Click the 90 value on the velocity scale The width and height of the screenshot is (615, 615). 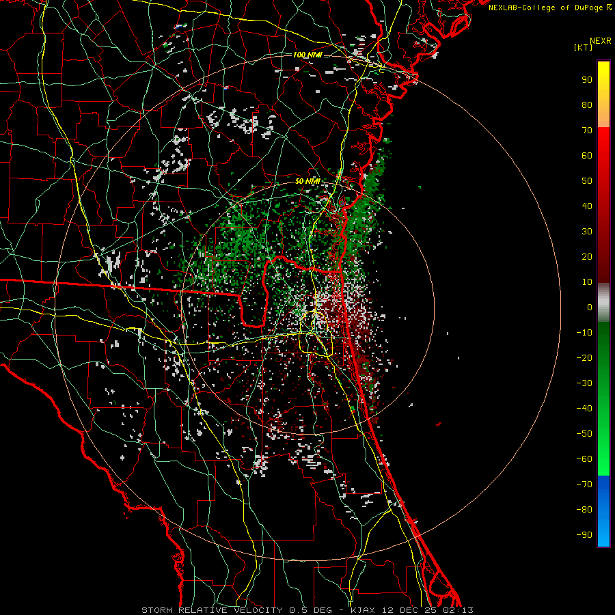(587, 80)
